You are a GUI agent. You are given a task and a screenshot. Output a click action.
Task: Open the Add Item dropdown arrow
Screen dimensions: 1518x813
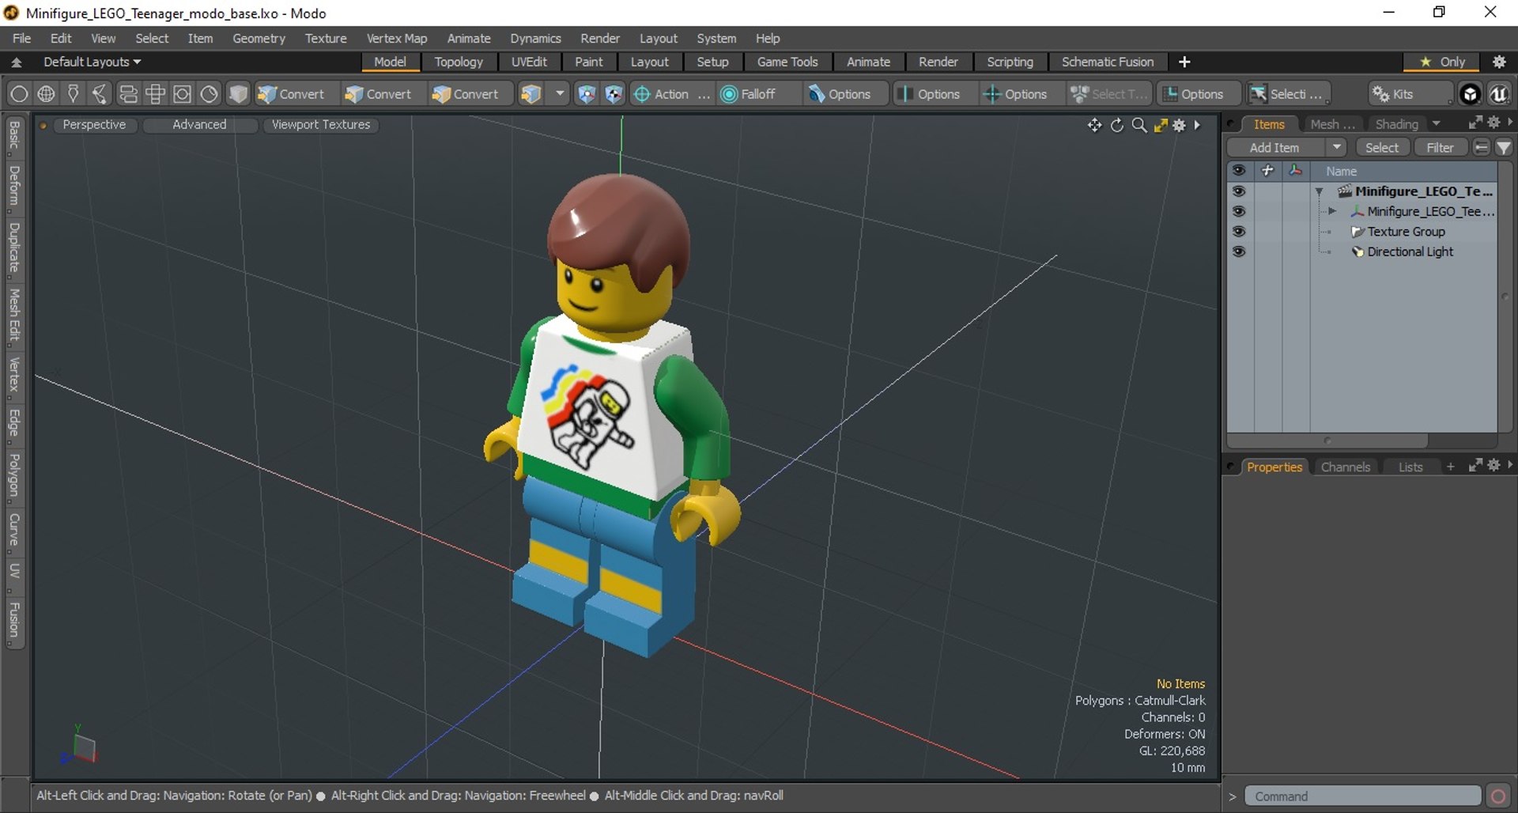point(1336,148)
